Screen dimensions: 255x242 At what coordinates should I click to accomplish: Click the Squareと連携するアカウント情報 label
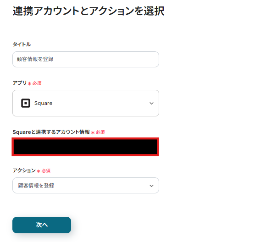[x=51, y=132]
